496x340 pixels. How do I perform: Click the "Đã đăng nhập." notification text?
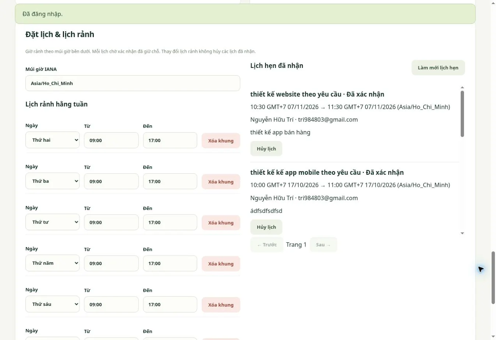pyautogui.click(x=42, y=14)
